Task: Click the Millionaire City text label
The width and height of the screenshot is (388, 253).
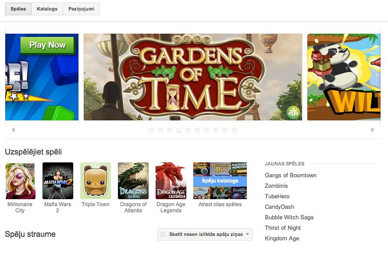Action: coord(20,207)
